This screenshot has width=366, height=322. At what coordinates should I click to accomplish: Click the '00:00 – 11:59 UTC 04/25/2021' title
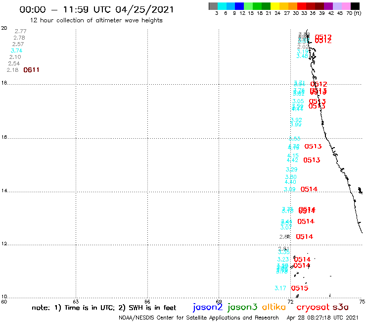96,9
